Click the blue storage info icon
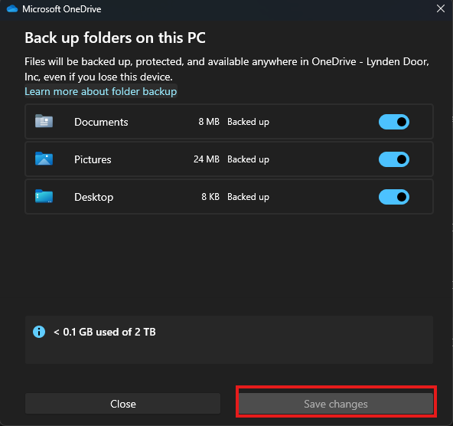This screenshot has width=453, height=426. [x=39, y=332]
